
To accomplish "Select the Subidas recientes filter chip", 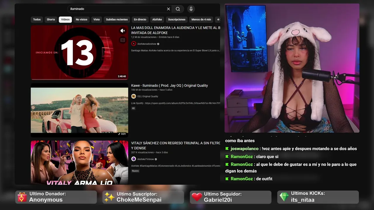I will coord(117,20).
